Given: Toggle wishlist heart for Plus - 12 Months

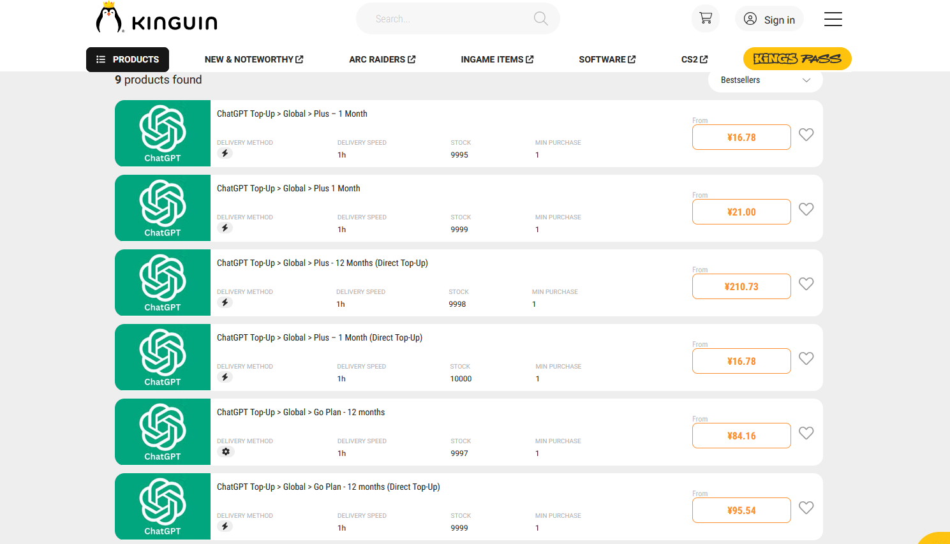Looking at the screenshot, I should [x=806, y=284].
